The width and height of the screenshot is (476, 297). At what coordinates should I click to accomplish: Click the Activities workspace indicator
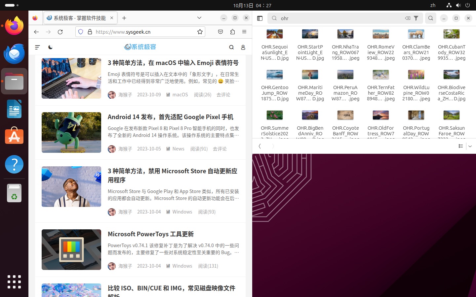(12, 5)
